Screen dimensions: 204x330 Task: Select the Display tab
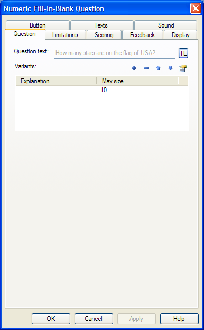pos(181,35)
